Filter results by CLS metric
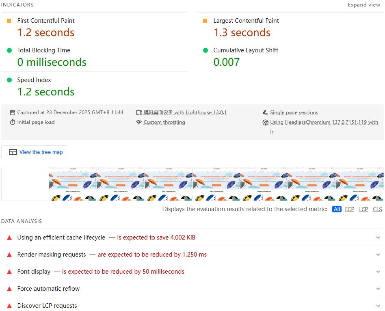The image size is (385, 311). click(x=377, y=209)
